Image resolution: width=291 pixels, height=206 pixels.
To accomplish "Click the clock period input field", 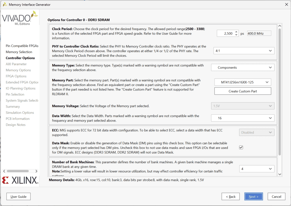I will [x=225, y=33].
